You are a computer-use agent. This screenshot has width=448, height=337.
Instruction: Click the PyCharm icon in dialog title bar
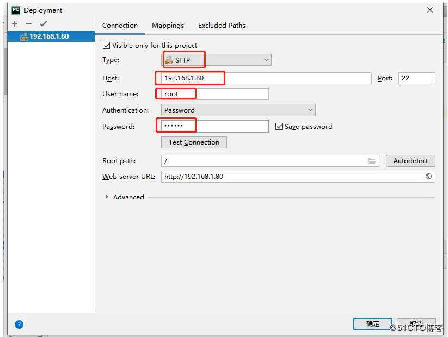(x=16, y=10)
